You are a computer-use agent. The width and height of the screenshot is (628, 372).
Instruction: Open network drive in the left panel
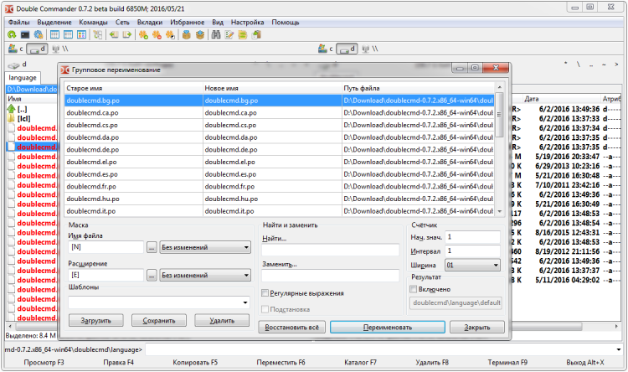(60, 49)
